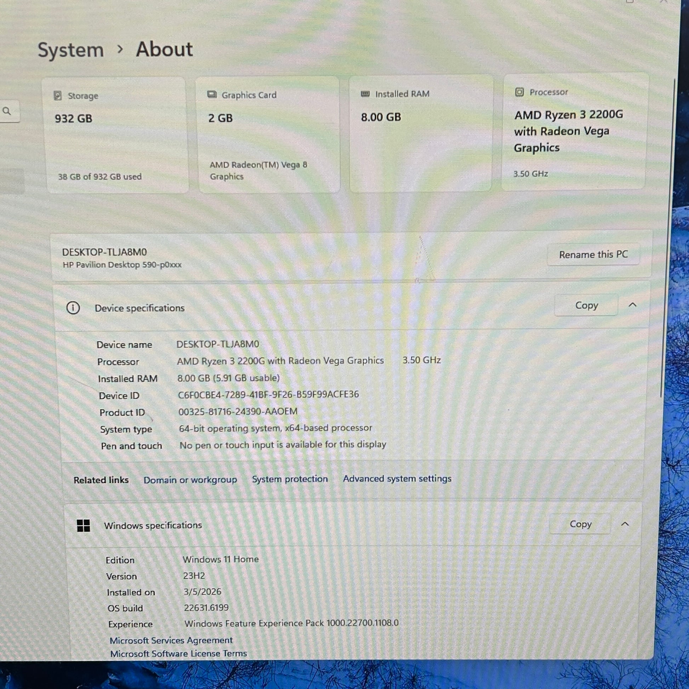The height and width of the screenshot is (689, 689).
Task: Open Microsoft Software License Terms
Action: click(178, 654)
